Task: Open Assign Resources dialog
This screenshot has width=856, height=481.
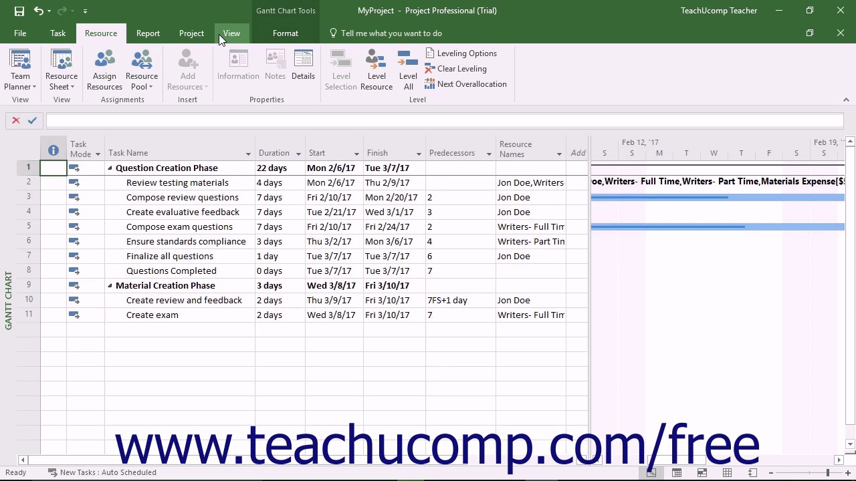Action: (x=104, y=69)
